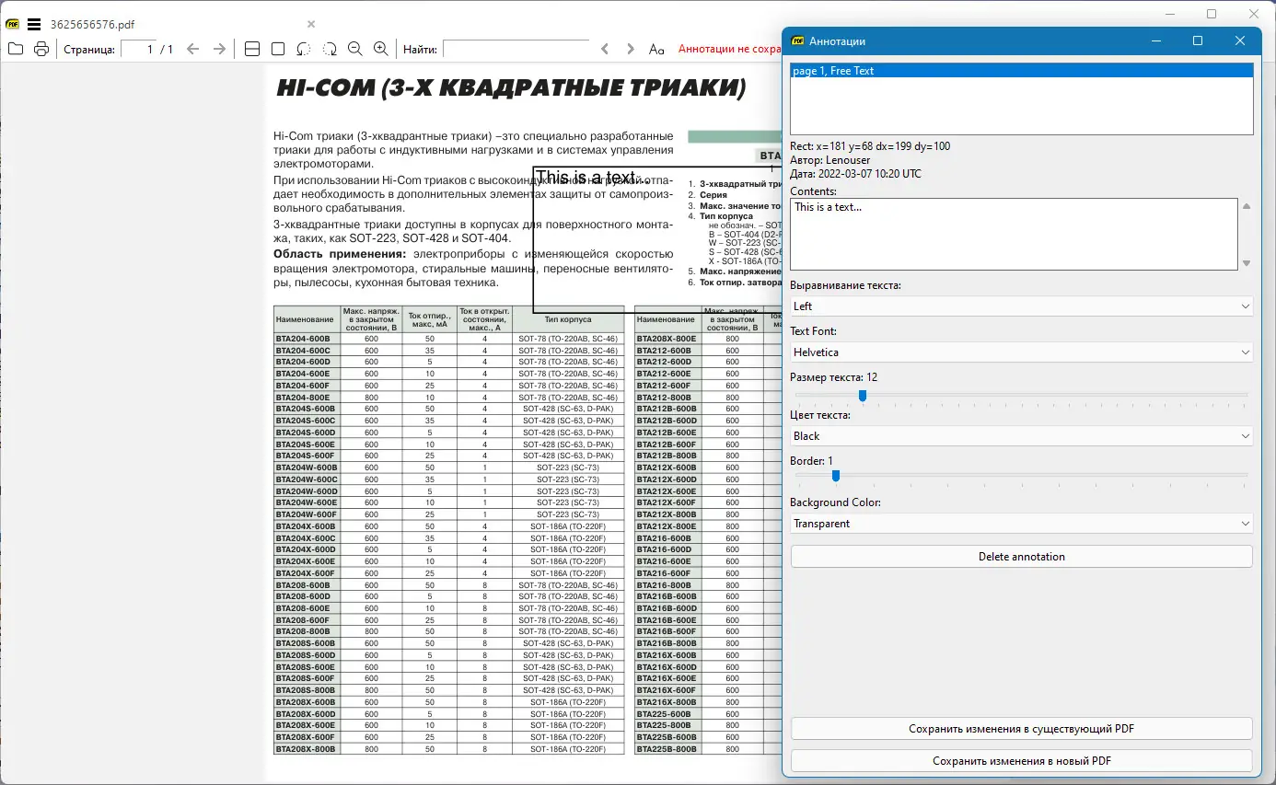Click the free text annotation on page

[656, 239]
